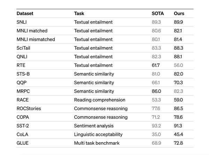209x155 pixels.
Task: Click the QNLI Ours score 88.1
Action: pyautogui.click(x=178, y=57)
